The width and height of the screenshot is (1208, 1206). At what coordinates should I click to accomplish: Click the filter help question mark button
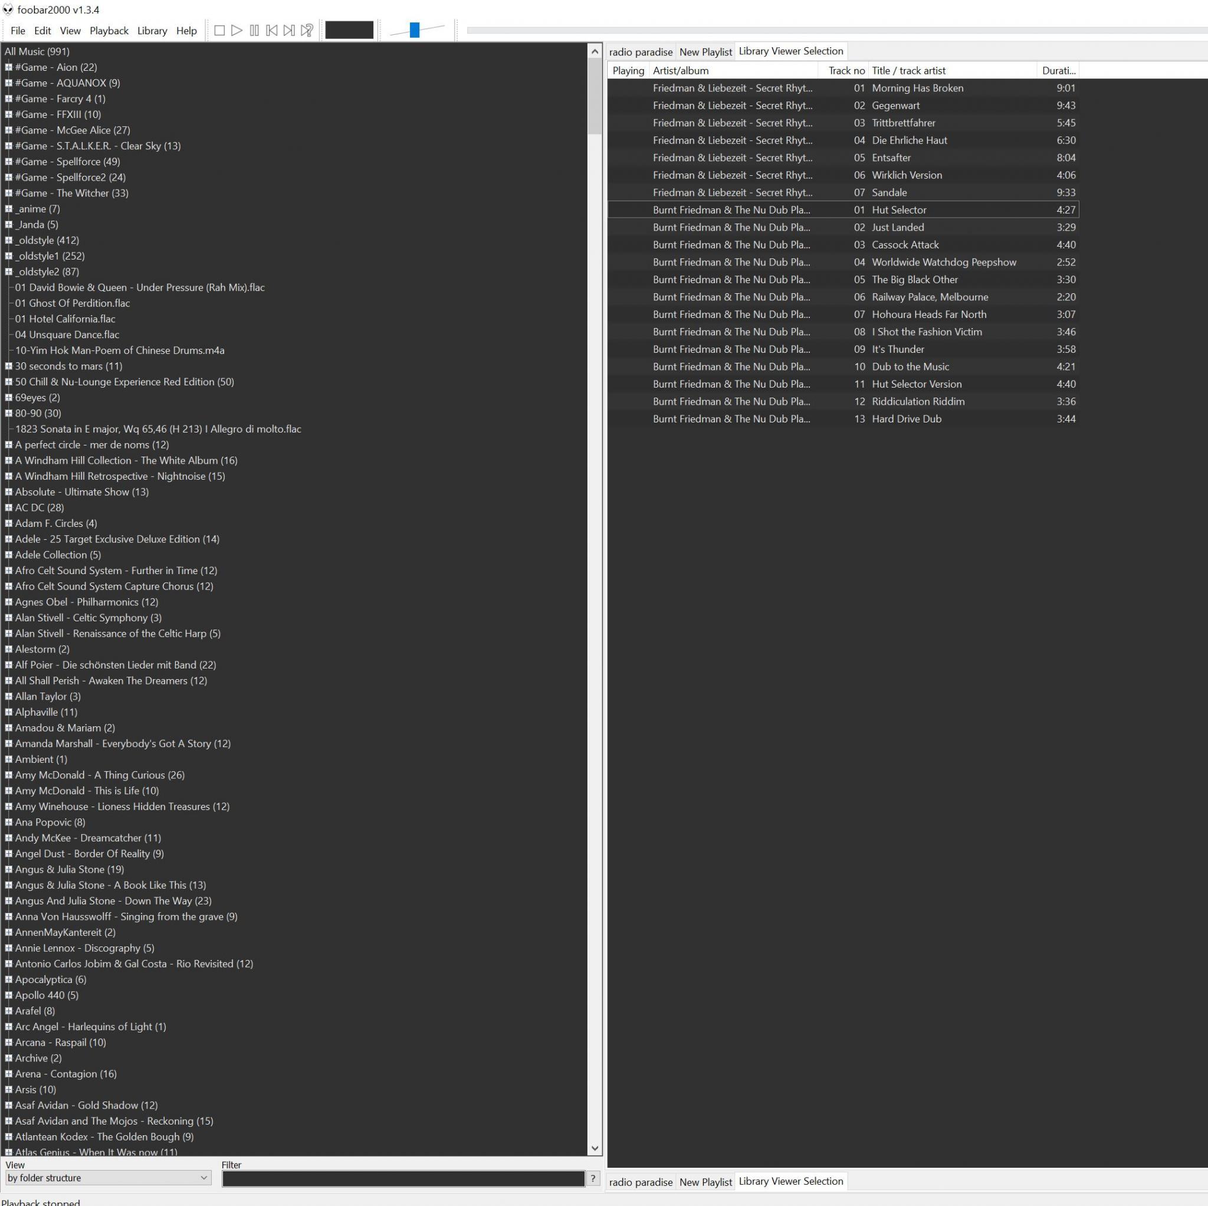[x=593, y=1178]
